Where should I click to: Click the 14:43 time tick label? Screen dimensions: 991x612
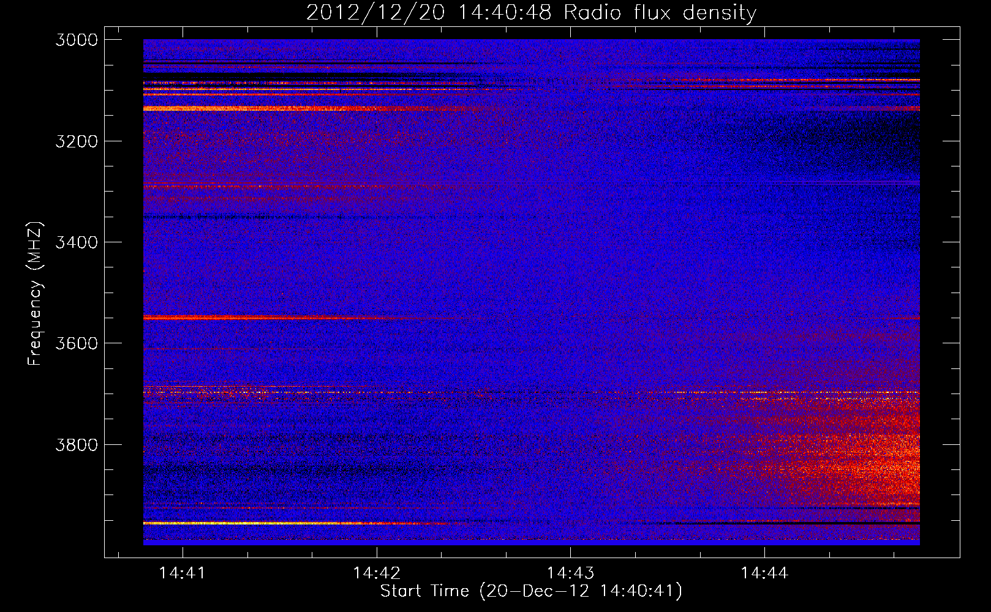click(570, 573)
